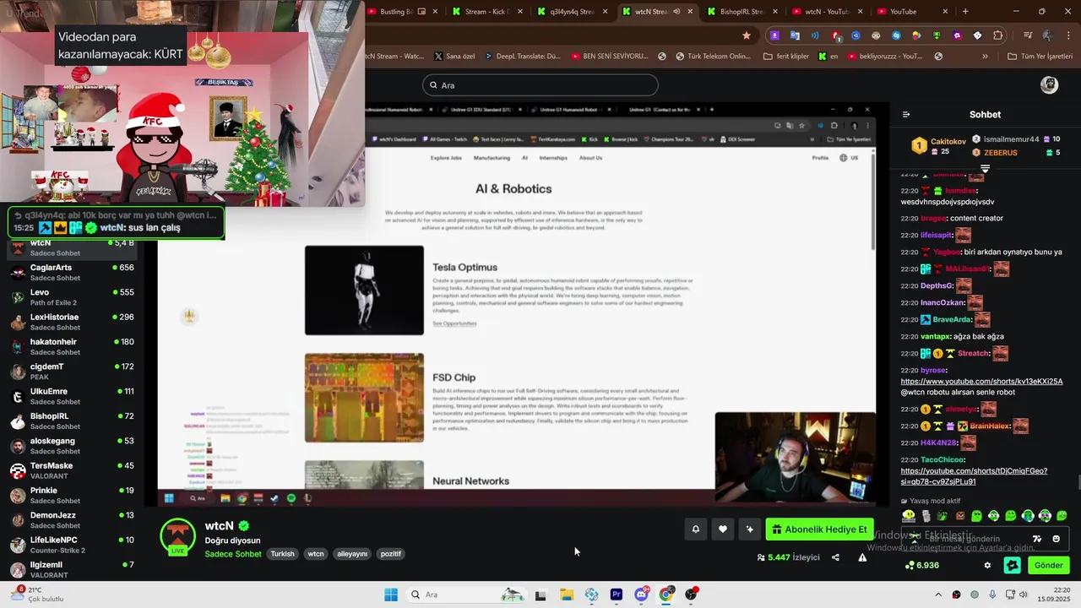Open a new browser tab
The height and width of the screenshot is (608, 1081).
point(965,12)
